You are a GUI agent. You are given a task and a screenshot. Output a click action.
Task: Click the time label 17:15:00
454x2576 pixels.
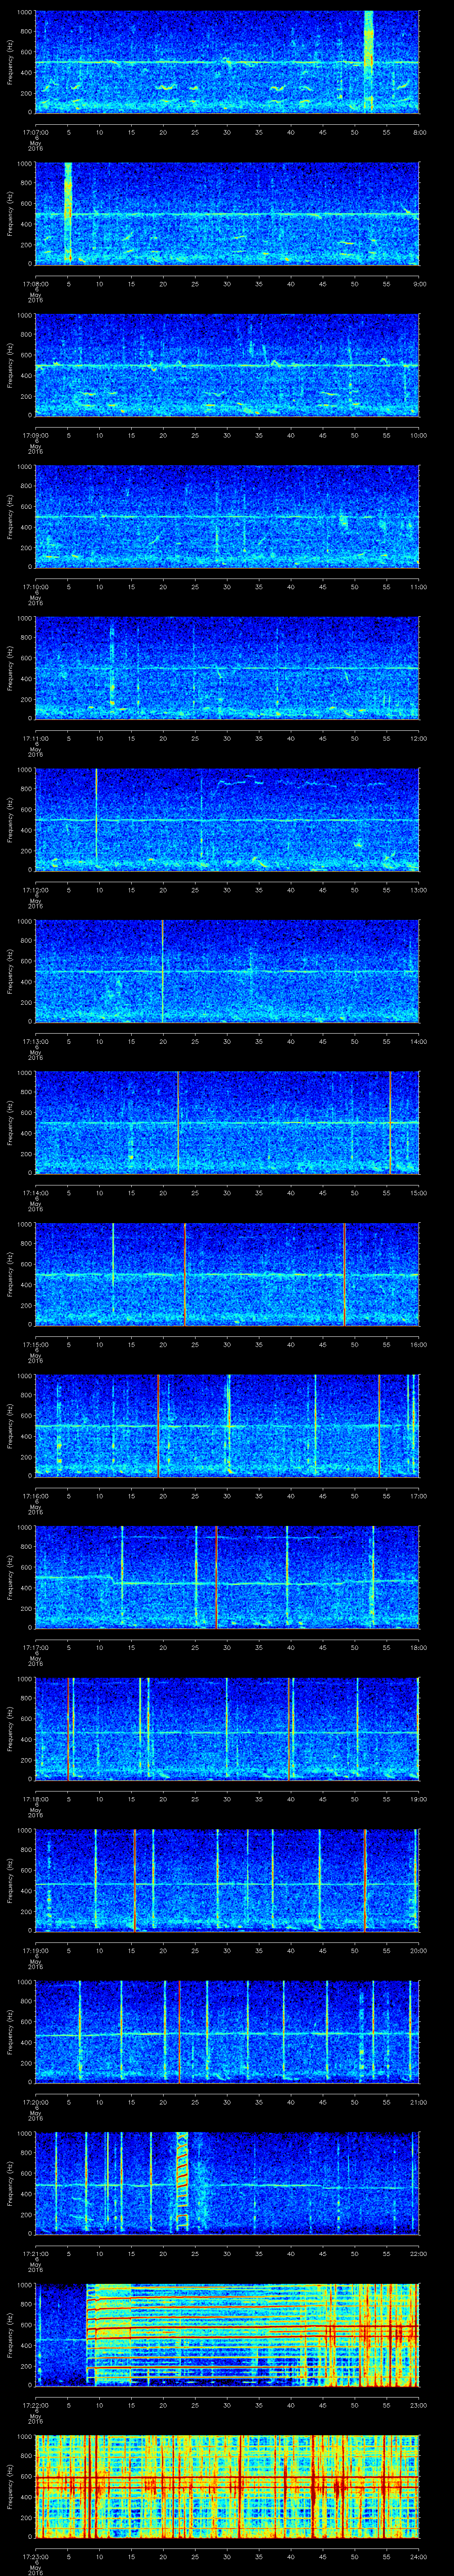[x=35, y=1344]
